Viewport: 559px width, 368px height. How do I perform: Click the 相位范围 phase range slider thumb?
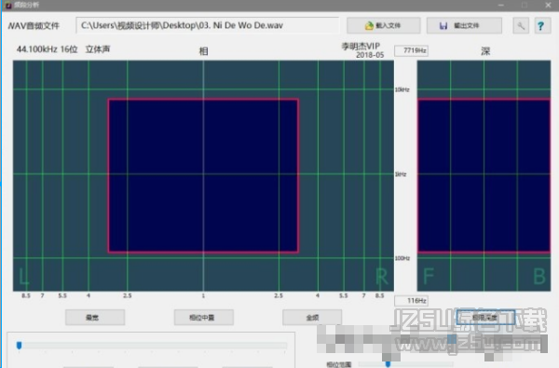(388, 364)
